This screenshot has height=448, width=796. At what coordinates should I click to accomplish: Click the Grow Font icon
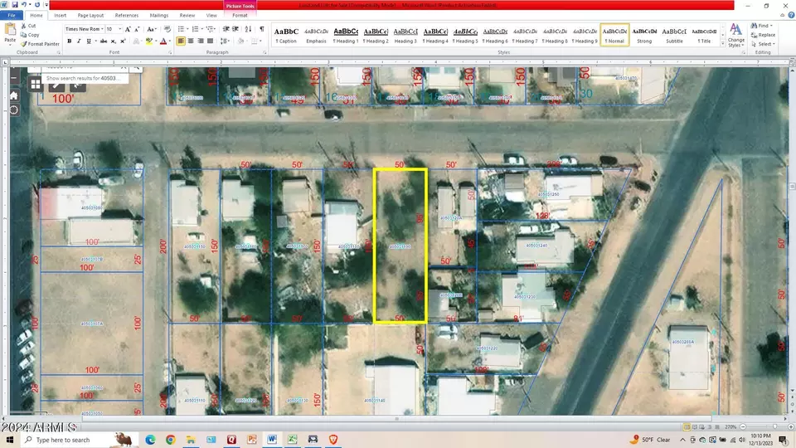click(128, 29)
